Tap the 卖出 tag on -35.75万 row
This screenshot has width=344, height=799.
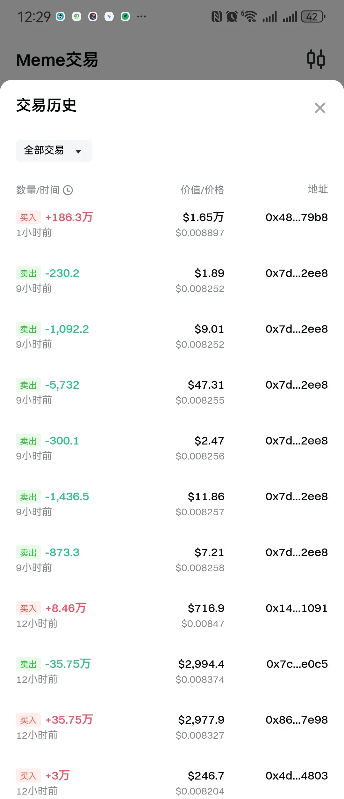point(28,664)
